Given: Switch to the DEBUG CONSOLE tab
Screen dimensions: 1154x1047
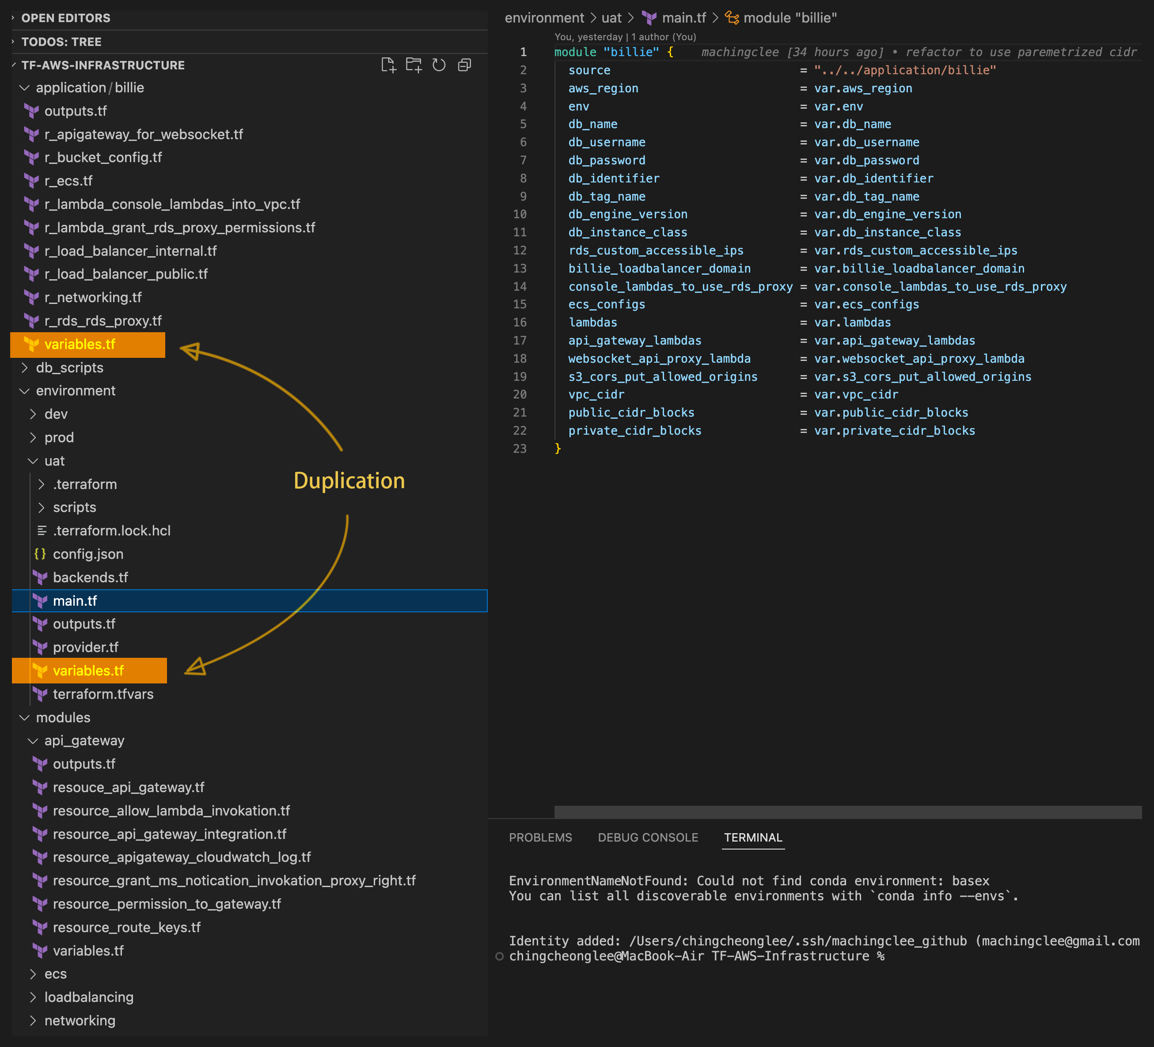Looking at the screenshot, I should click(x=648, y=838).
